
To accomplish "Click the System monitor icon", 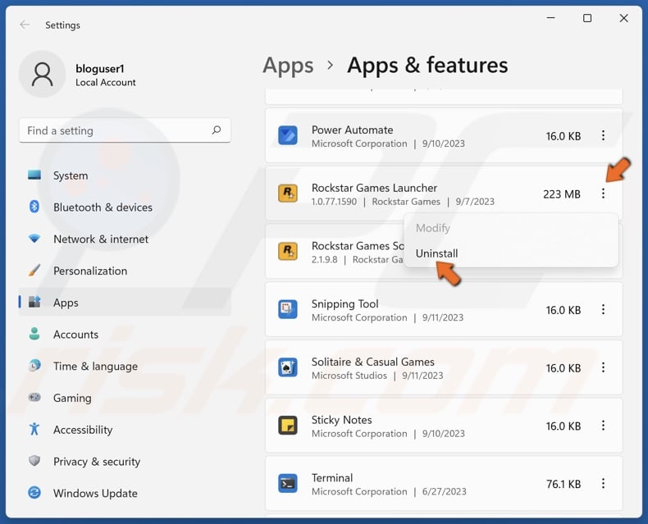I will pos(34,175).
